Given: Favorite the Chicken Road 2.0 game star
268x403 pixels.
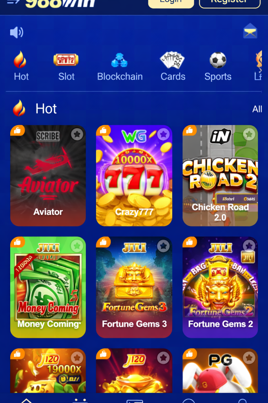Looking at the screenshot, I should (x=249, y=134).
